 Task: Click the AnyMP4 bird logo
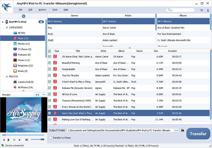pos(6,7)
